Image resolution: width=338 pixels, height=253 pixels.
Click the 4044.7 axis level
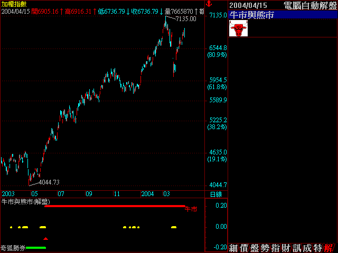pyautogui.click(x=218, y=185)
